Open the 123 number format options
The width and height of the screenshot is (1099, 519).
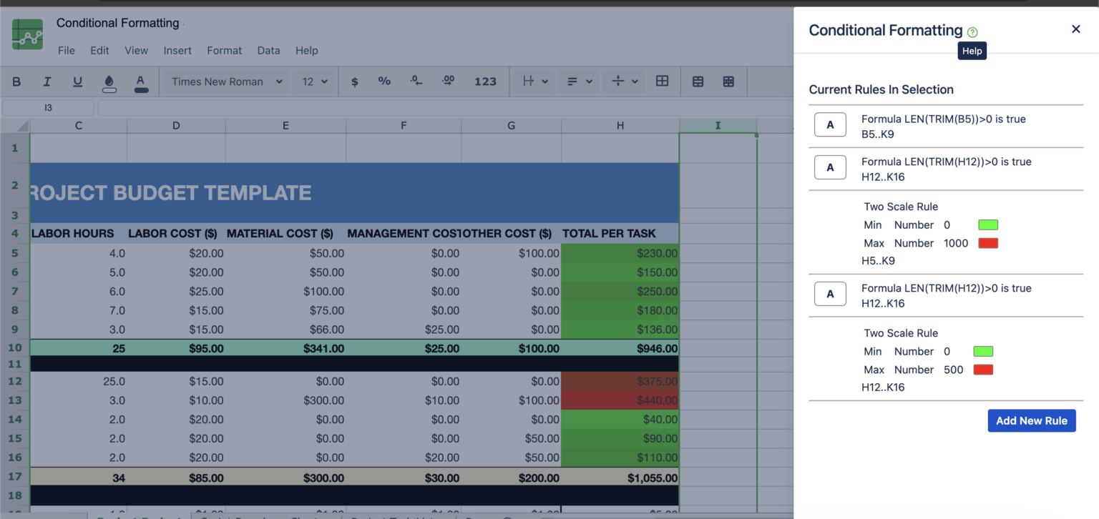point(486,81)
